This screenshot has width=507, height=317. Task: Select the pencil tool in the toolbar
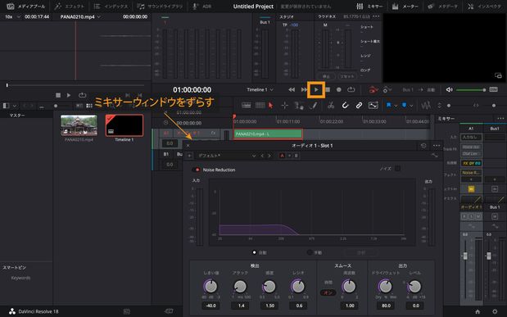(x=313, y=106)
